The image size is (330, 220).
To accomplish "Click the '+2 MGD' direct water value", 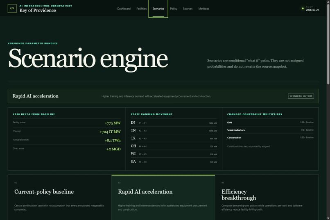I will pyautogui.click(x=113, y=149).
